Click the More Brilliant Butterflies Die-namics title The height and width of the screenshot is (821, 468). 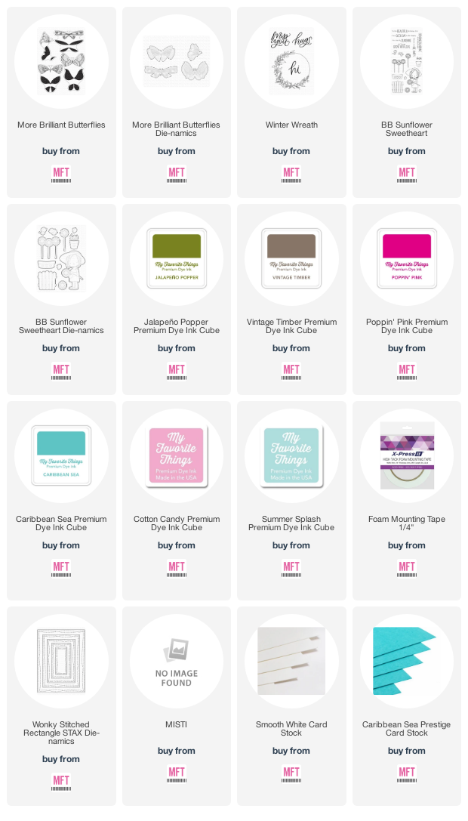click(177, 129)
